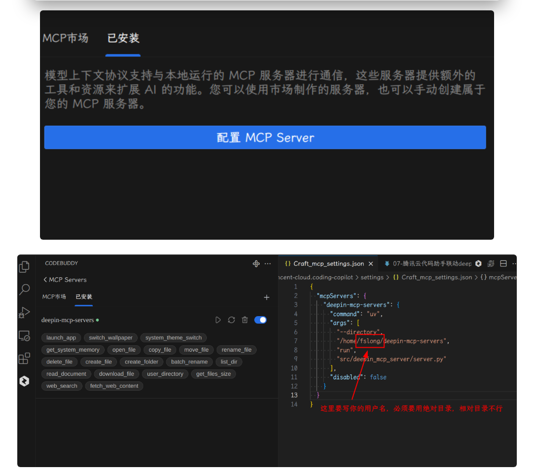Open the Explorer files icon in the activity bar
539x474 pixels.
pyautogui.click(x=24, y=267)
